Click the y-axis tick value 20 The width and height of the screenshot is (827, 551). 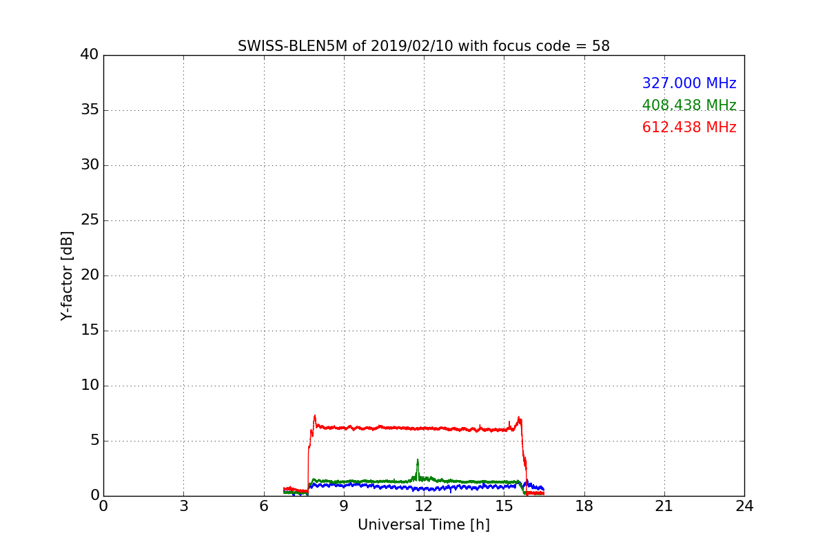click(x=90, y=275)
